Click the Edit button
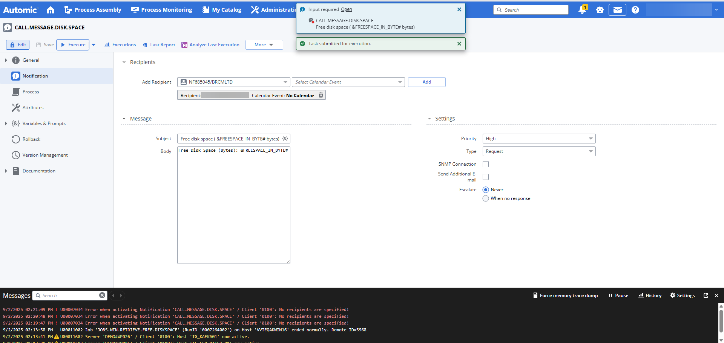724x343 pixels. coord(18,45)
